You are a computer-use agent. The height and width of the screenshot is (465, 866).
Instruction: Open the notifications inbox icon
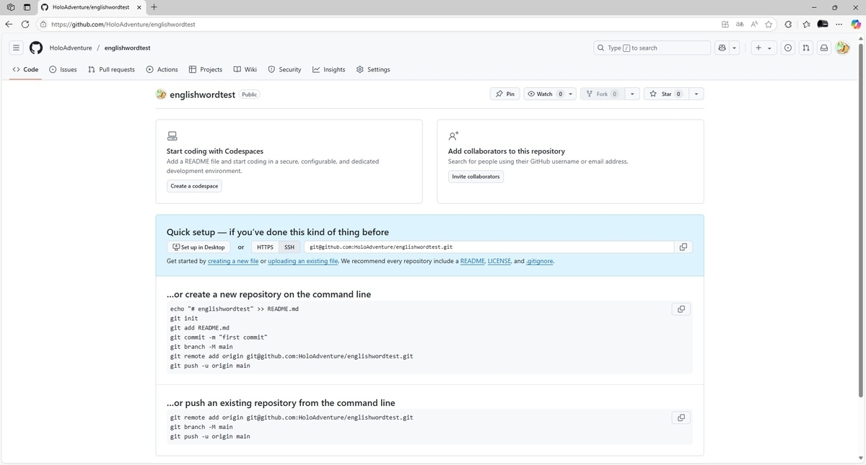click(x=823, y=48)
